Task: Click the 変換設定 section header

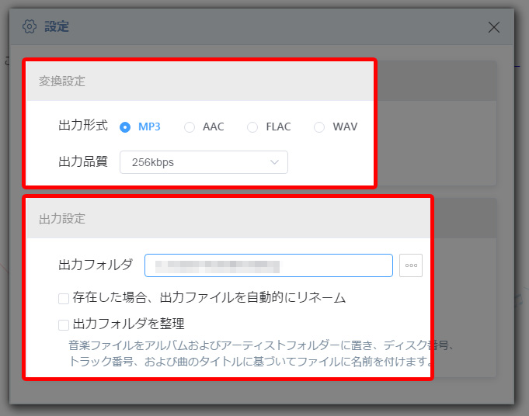Action: tap(62, 81)
